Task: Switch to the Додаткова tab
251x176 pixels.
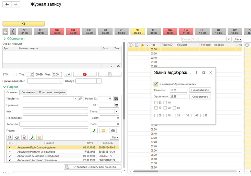Action: [x=29, y=92]
